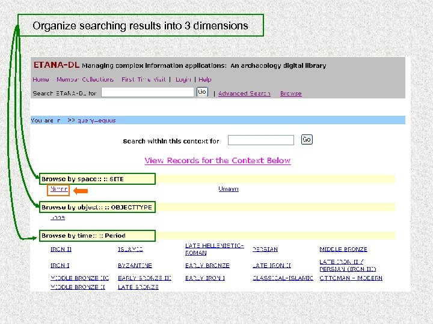Select the BYZANTINE period link
The image size is (433, 324).
pos(135,265)
